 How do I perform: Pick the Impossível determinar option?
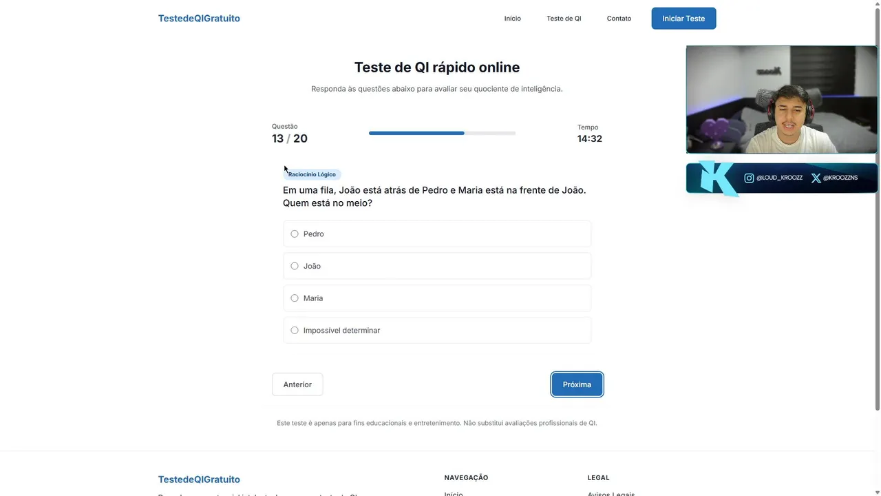(x=437, y=330)
